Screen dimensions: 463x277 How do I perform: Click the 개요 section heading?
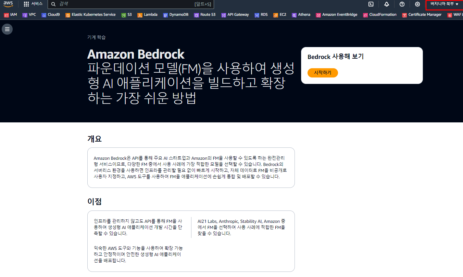[95, 139]
